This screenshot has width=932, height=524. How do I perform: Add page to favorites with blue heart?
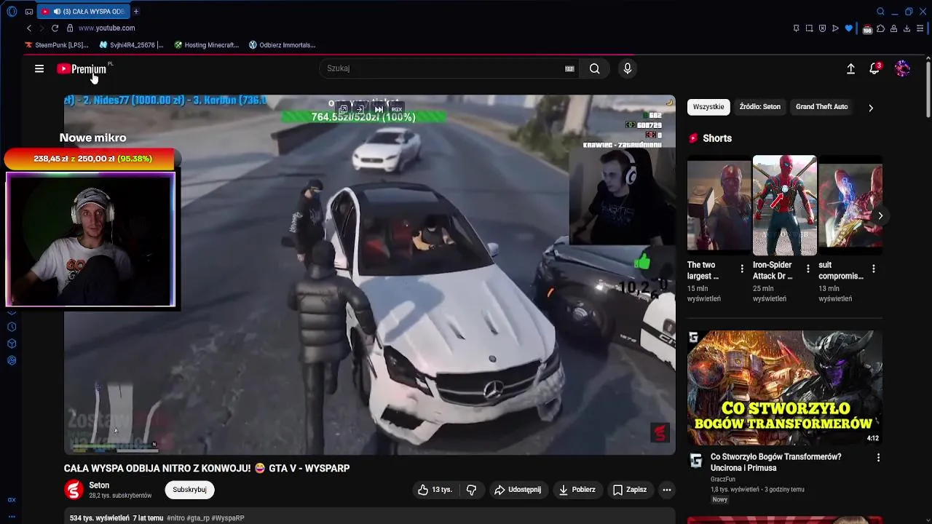click(x=848, y=28)
